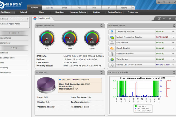Click the info icon in top bar
This screenshot has height=117, width=176.
(x=170, y=2)
